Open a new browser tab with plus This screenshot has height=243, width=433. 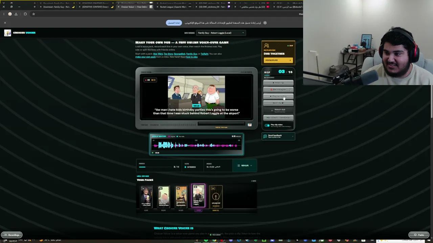pyautogui.click(x=35, y=7)
